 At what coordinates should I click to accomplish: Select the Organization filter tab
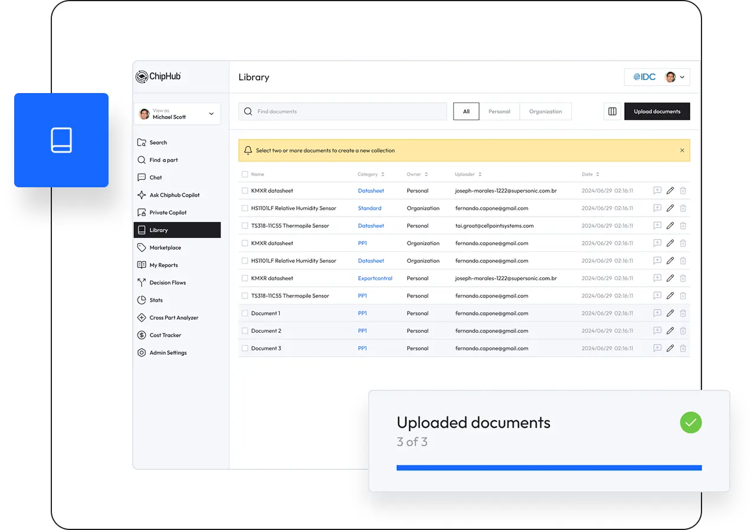545,111
